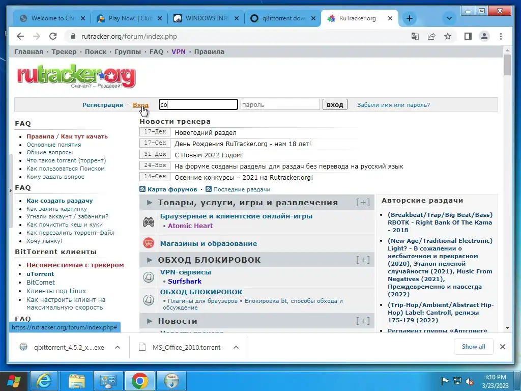Open a new tab with plus button

[410, 18]
